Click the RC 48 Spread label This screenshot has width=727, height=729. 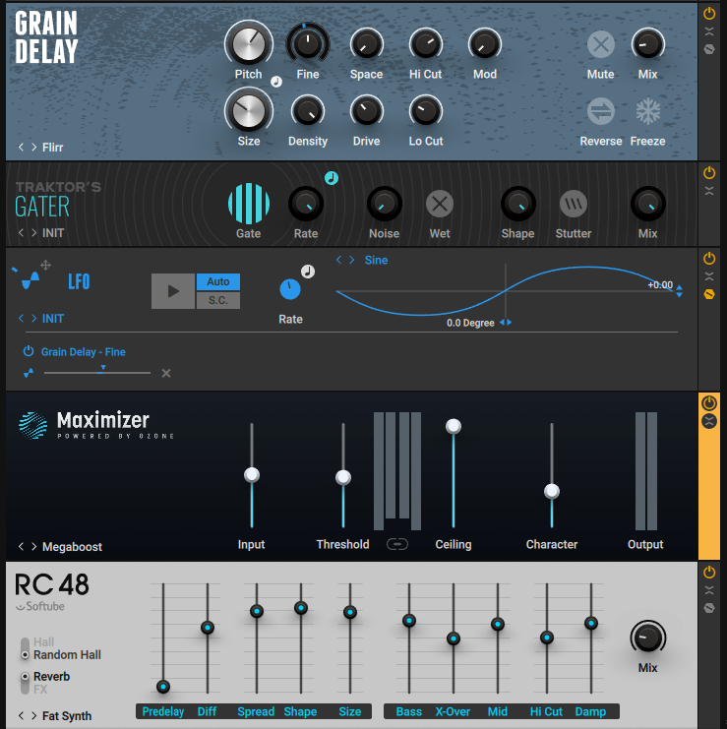point(256,711)
